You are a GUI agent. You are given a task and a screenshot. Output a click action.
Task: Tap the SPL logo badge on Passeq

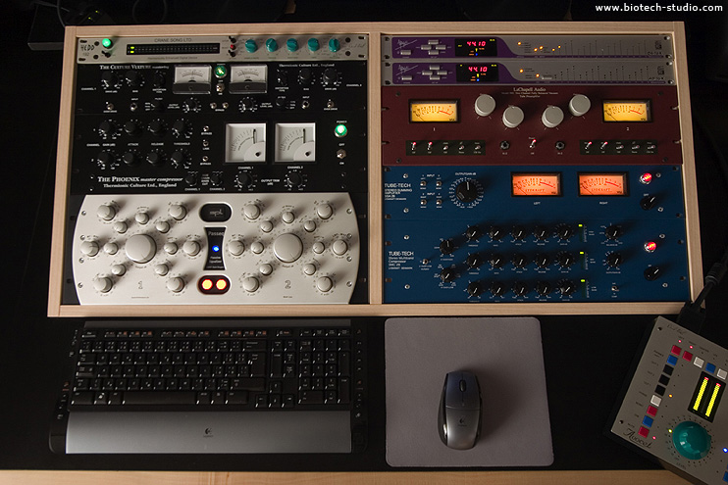pyautogui.click(x=216, y=213)
